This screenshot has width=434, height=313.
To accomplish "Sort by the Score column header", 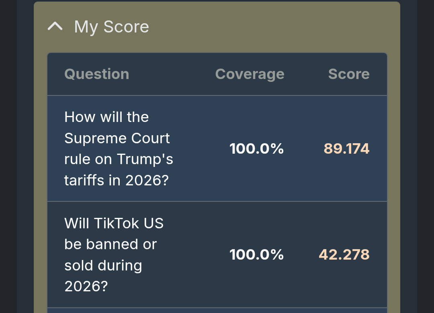I will point(348,74).
